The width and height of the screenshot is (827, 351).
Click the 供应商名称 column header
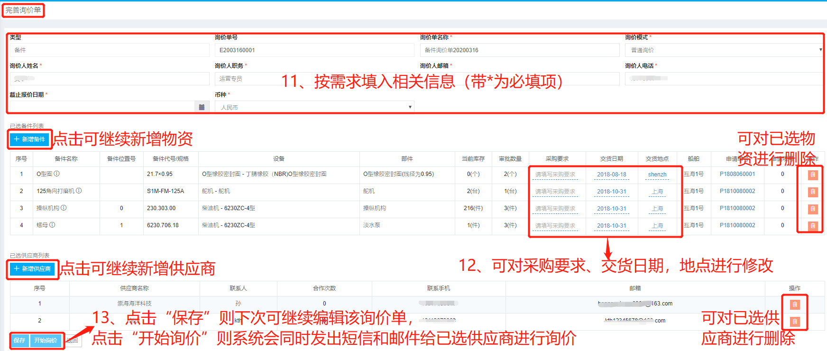coord(134,288)
